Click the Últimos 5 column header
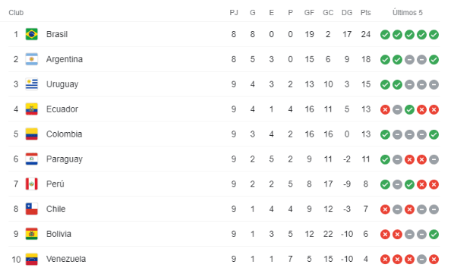This screenshot has width=454, height=277. tap(408, 12)
